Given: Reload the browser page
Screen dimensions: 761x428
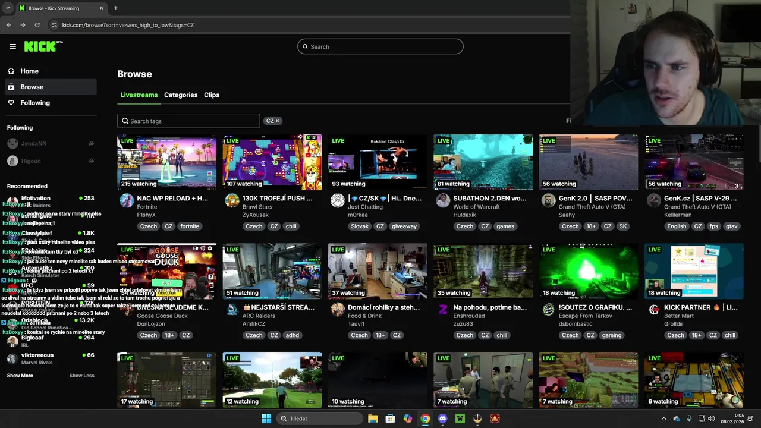Looking at the screenshot, I should [37, 25].
